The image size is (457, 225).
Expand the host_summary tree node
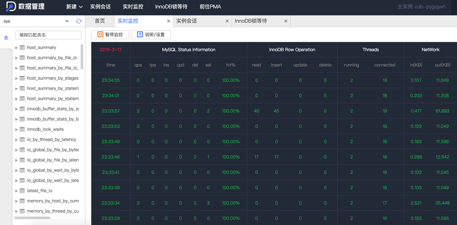pos(17,47)
